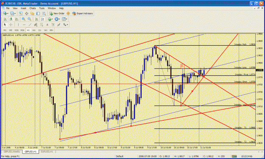Select the Horizontal Line tool
This screenshot has width=265, height=159.
point(24,25)
